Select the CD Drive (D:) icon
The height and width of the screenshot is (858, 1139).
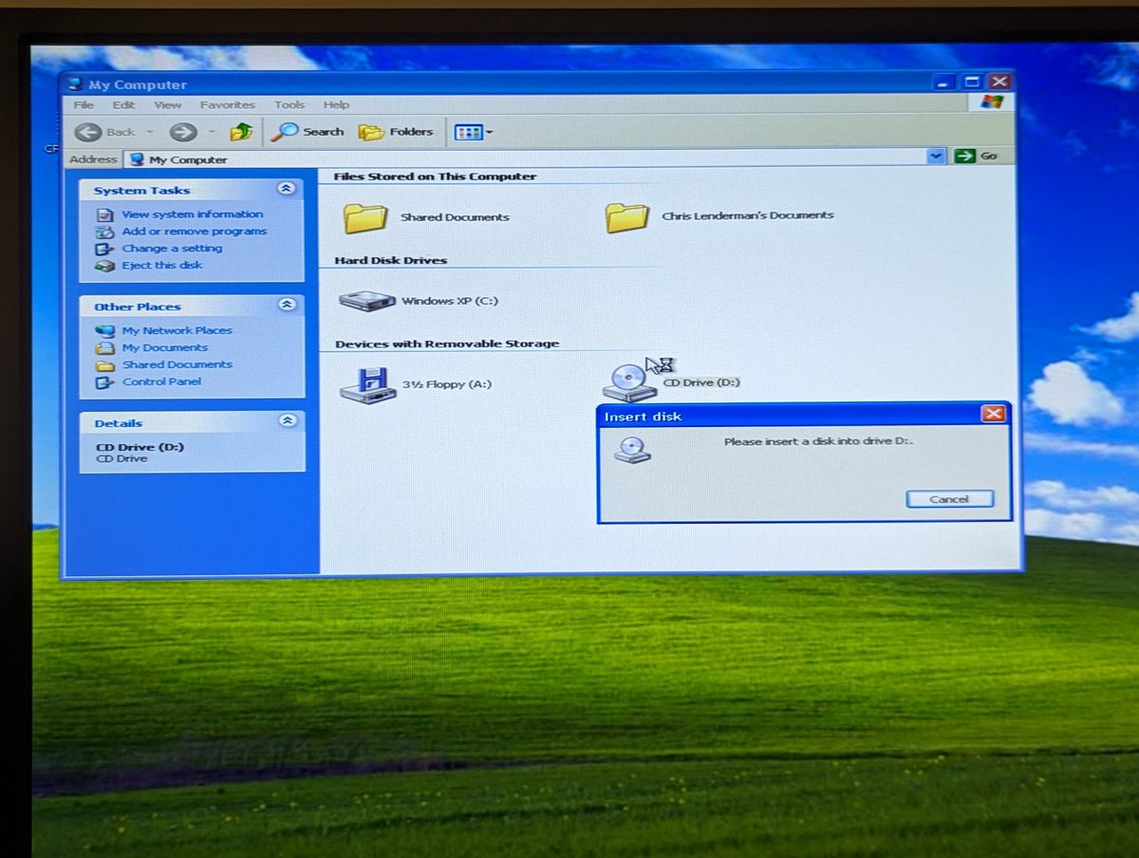coord(629,382)
